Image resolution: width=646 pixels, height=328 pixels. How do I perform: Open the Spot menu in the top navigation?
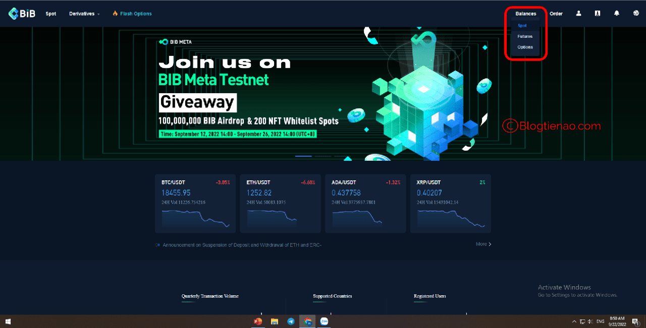pyautogui.click(x=51, y=14)
